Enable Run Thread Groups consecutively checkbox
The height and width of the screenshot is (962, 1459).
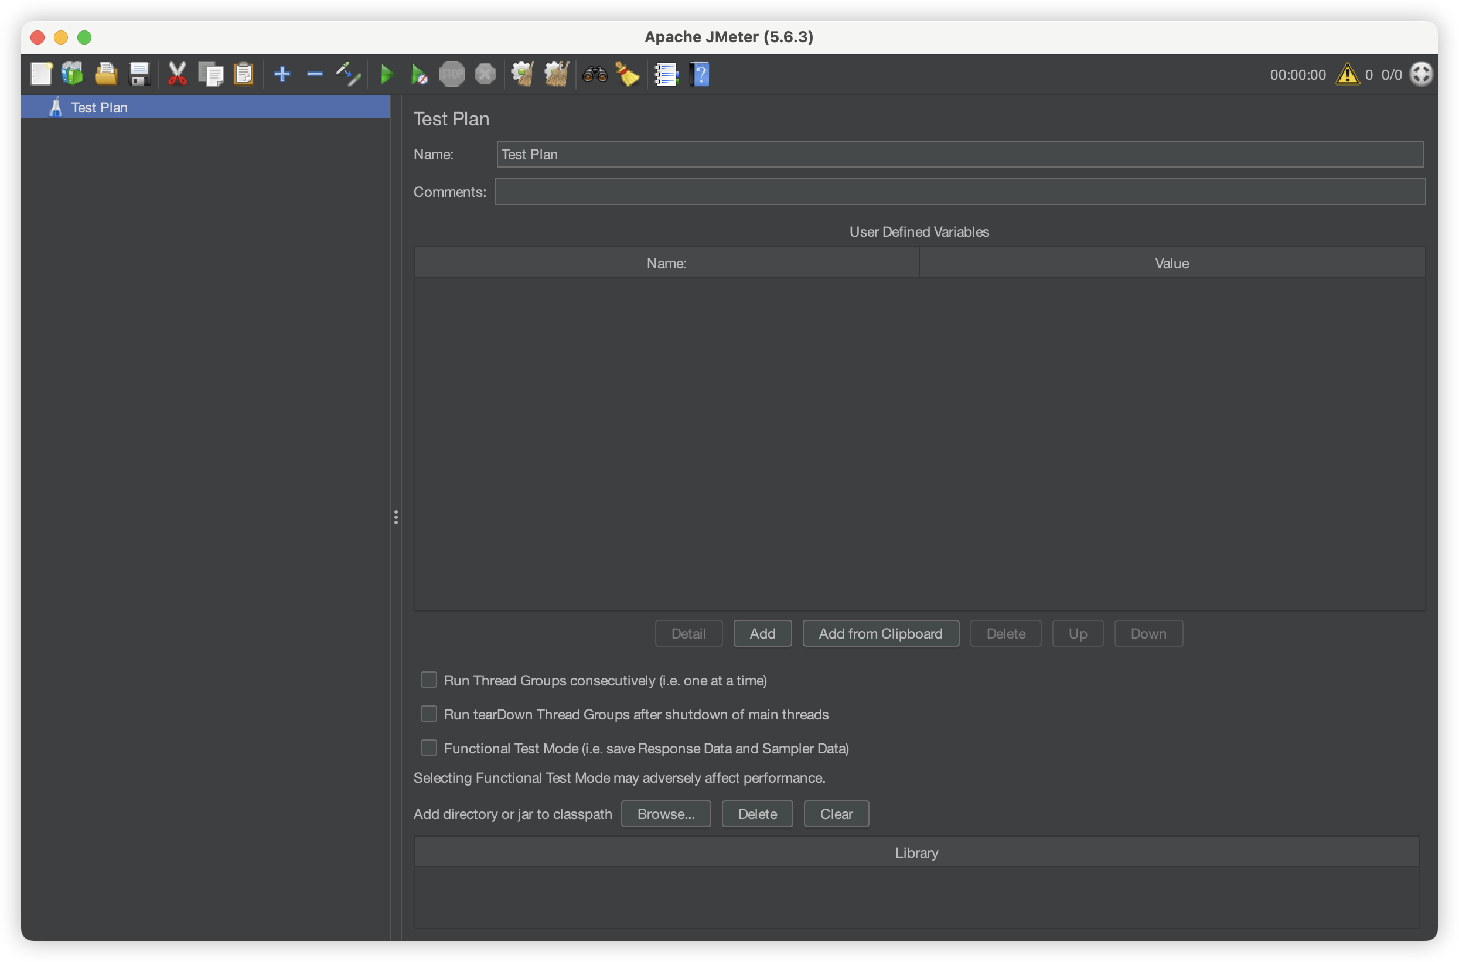pos(429,680)
